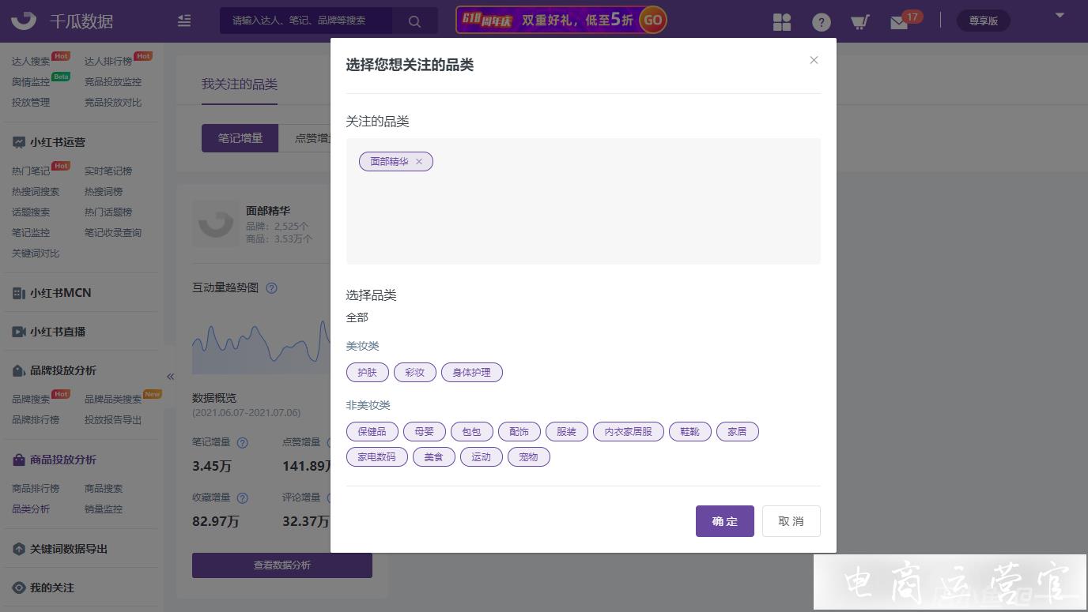Image resolution: width=1088 pixels, height=612 pixels.
Task: Open 实时笔记榜 in the sidebar
Action: pos(108,171)
